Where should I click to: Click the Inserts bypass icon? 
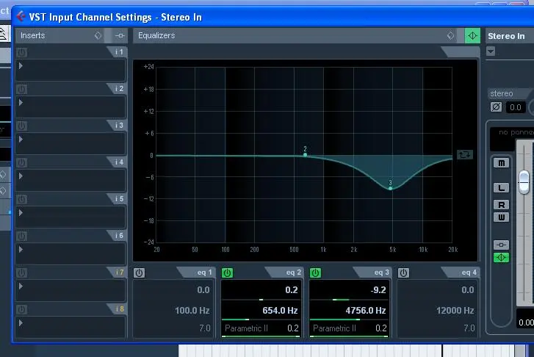coord(120,35)
